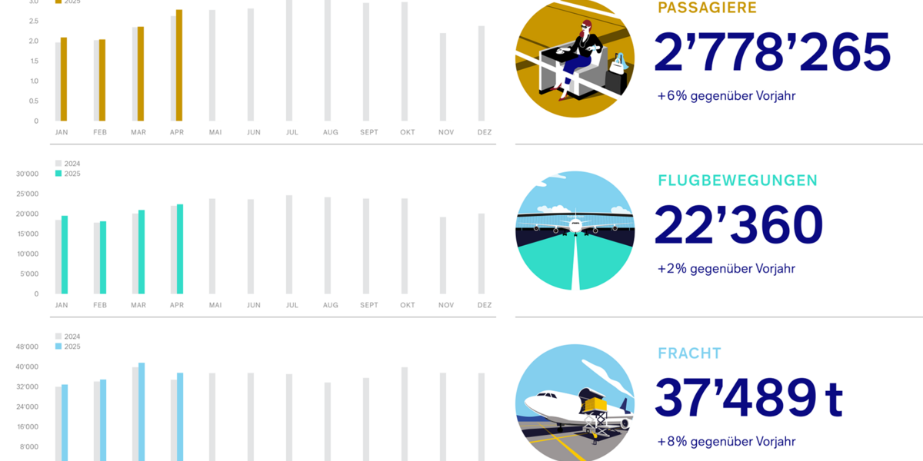Select the blue March 2025 freight bar
Viewport: 923px width, 461px height.
(x=141, y=412)
